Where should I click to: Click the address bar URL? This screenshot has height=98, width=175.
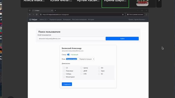tap(56, 14)
